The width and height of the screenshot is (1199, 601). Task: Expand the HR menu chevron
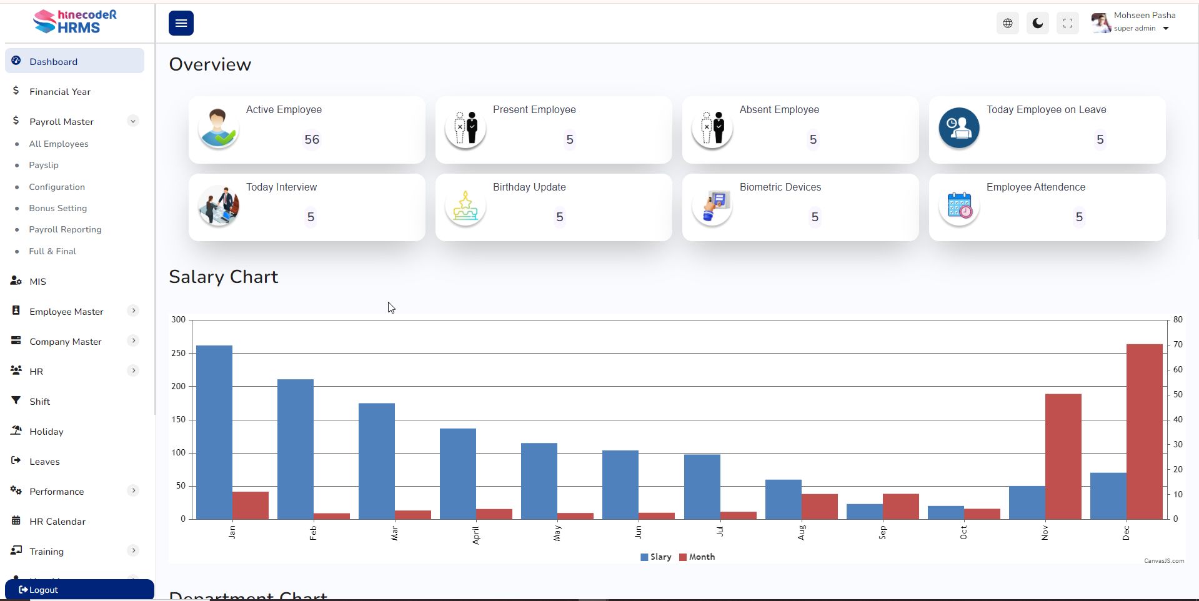(133, 370)
